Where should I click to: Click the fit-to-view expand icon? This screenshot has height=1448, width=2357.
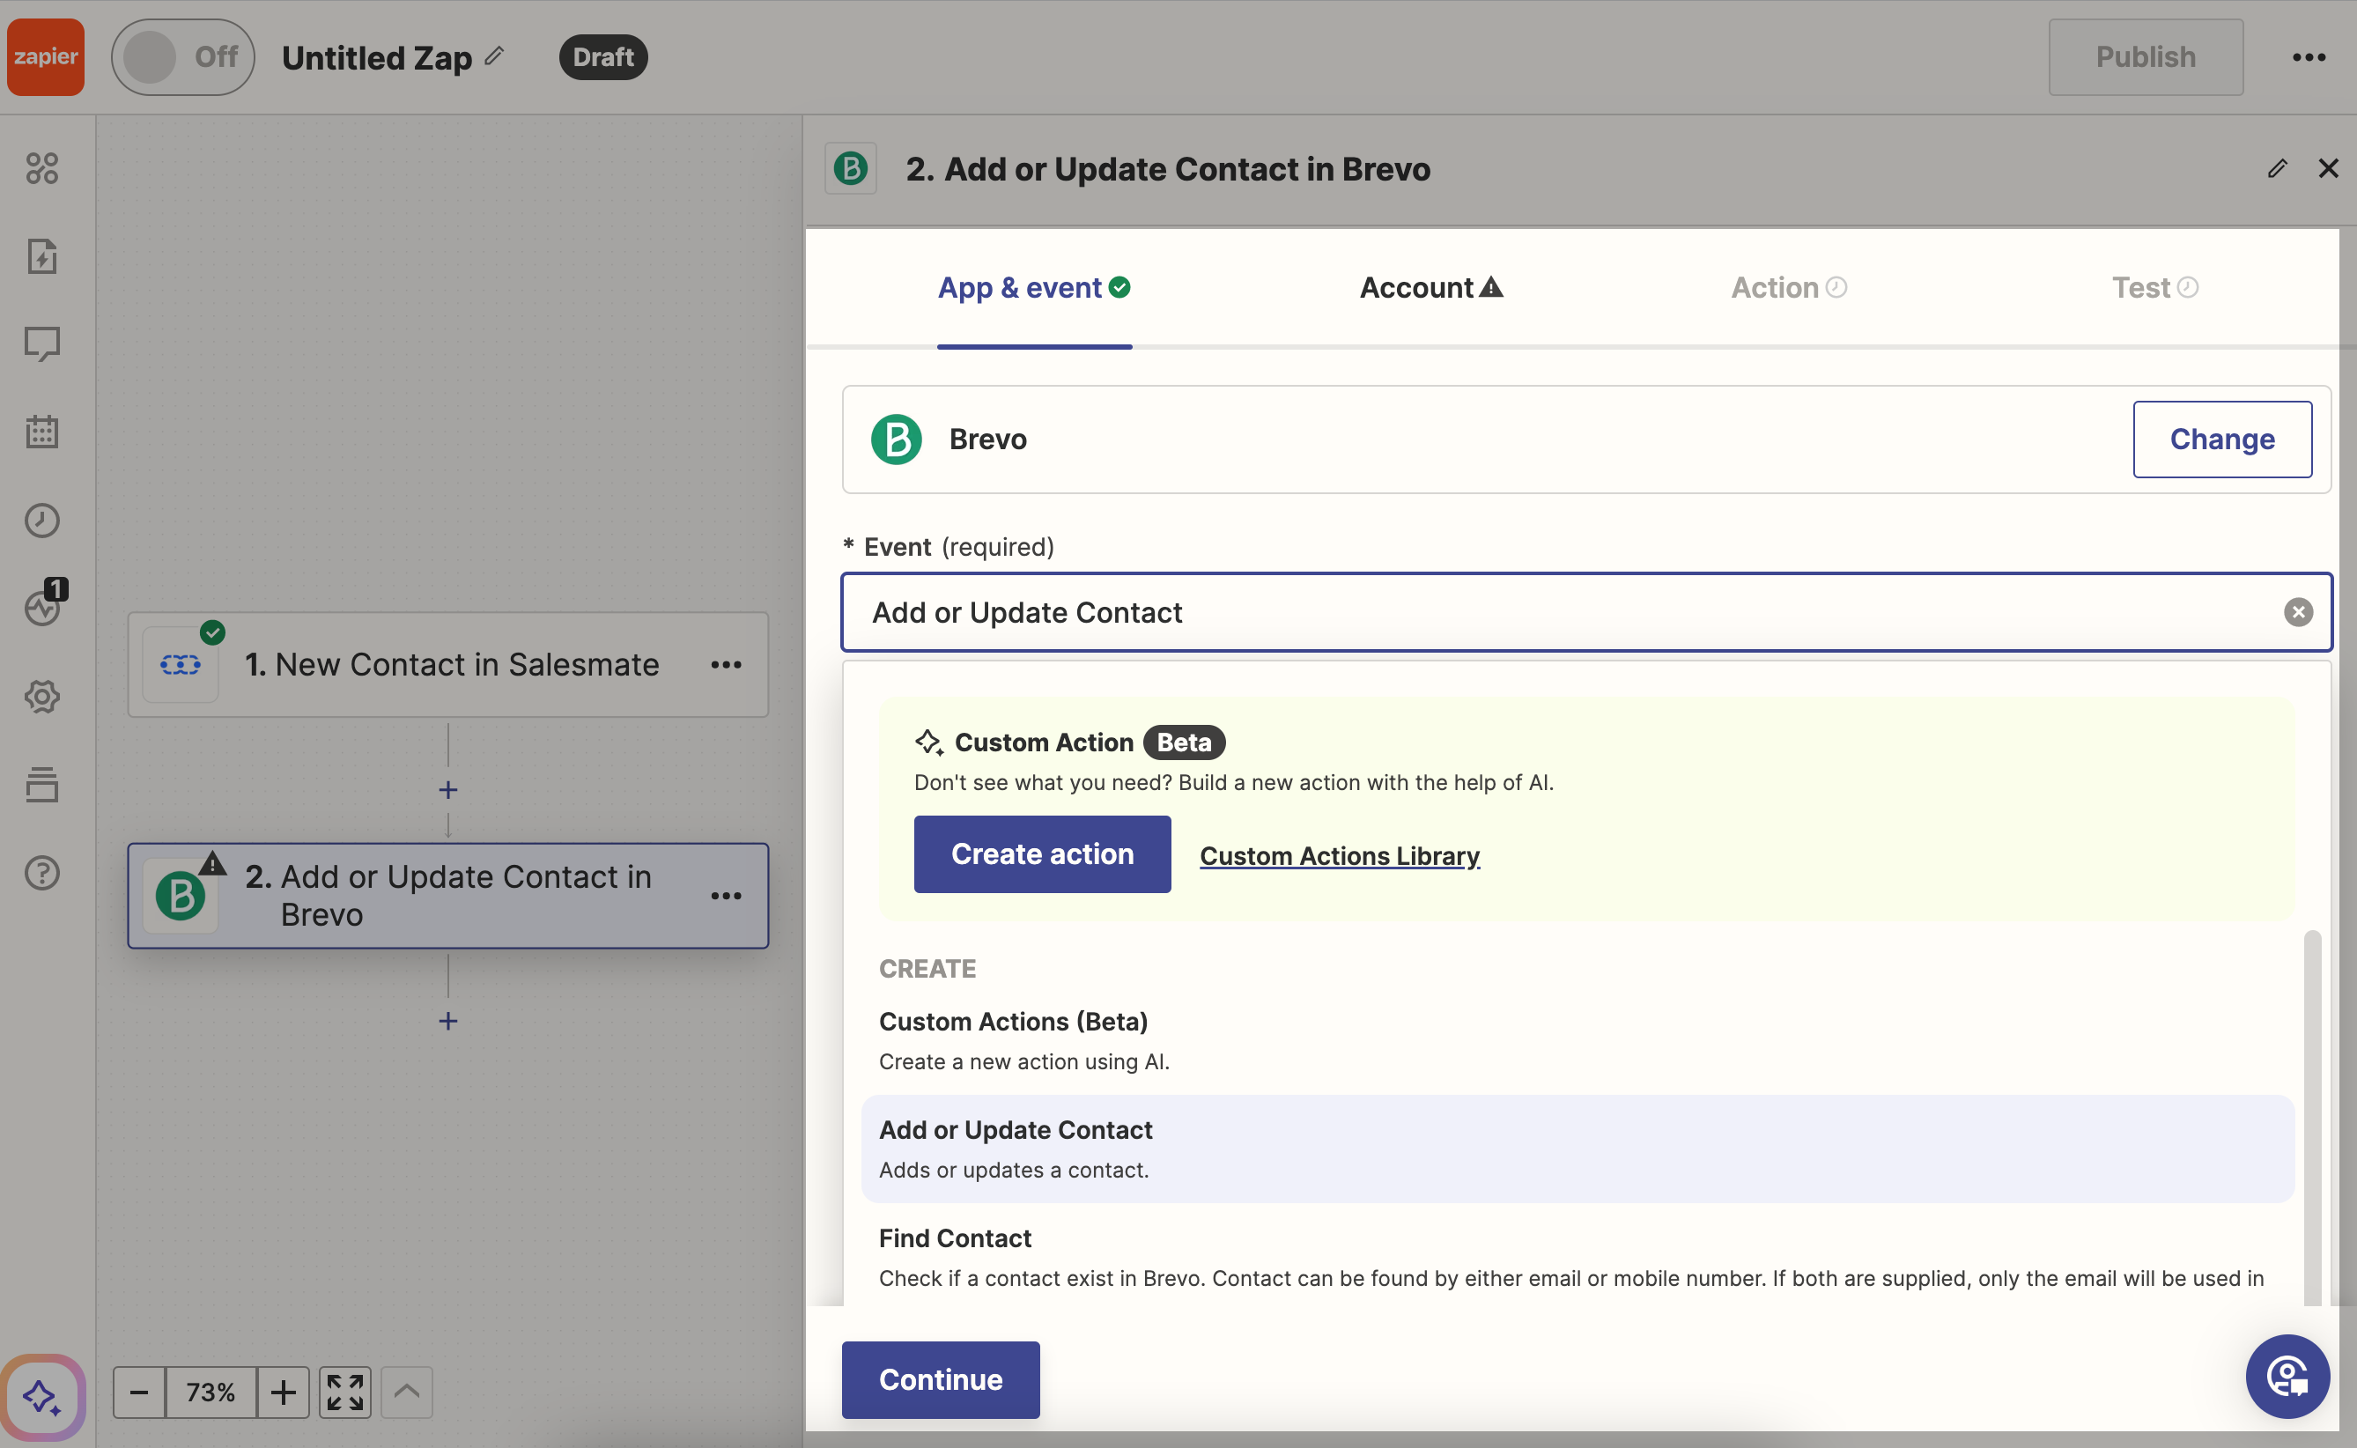click(x=344, y=1392)
